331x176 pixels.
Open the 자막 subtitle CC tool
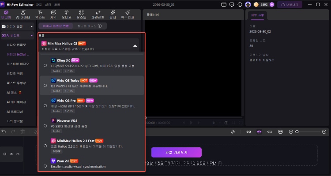click(x=53, y=15)
